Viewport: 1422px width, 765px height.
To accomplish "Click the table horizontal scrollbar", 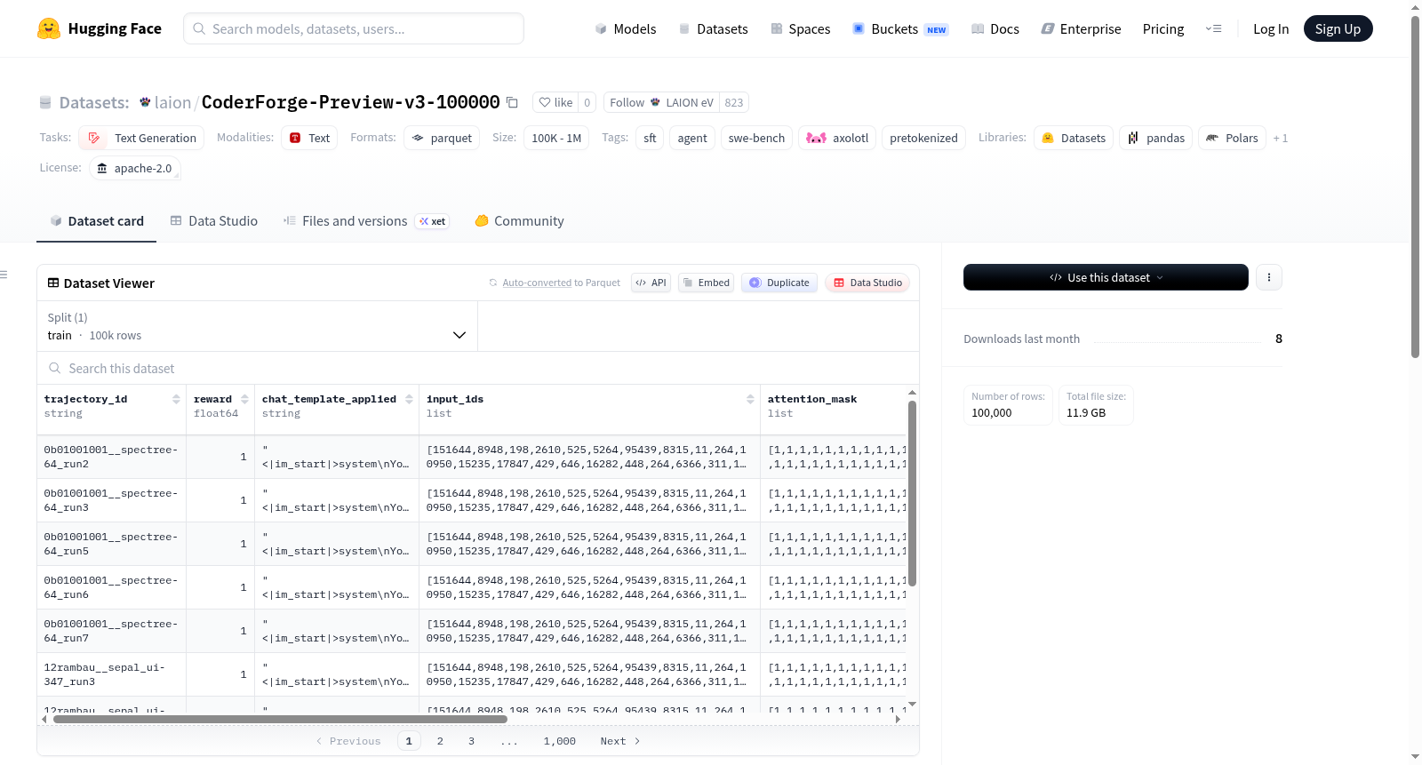I will 280,719.
